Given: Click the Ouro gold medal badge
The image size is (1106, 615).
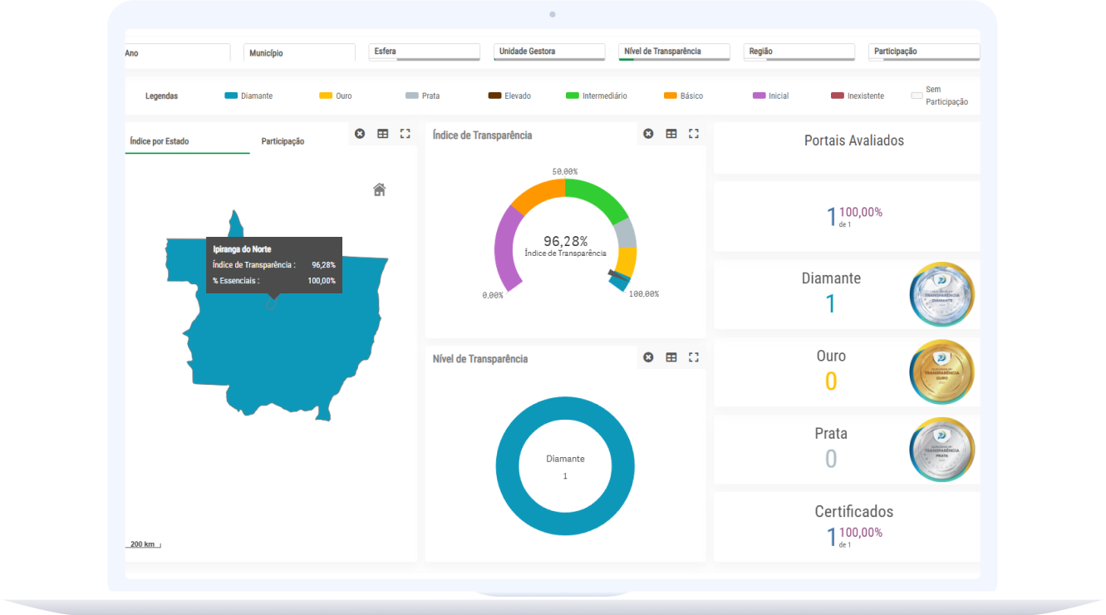Looking at the screenshot, I should 941,371.
